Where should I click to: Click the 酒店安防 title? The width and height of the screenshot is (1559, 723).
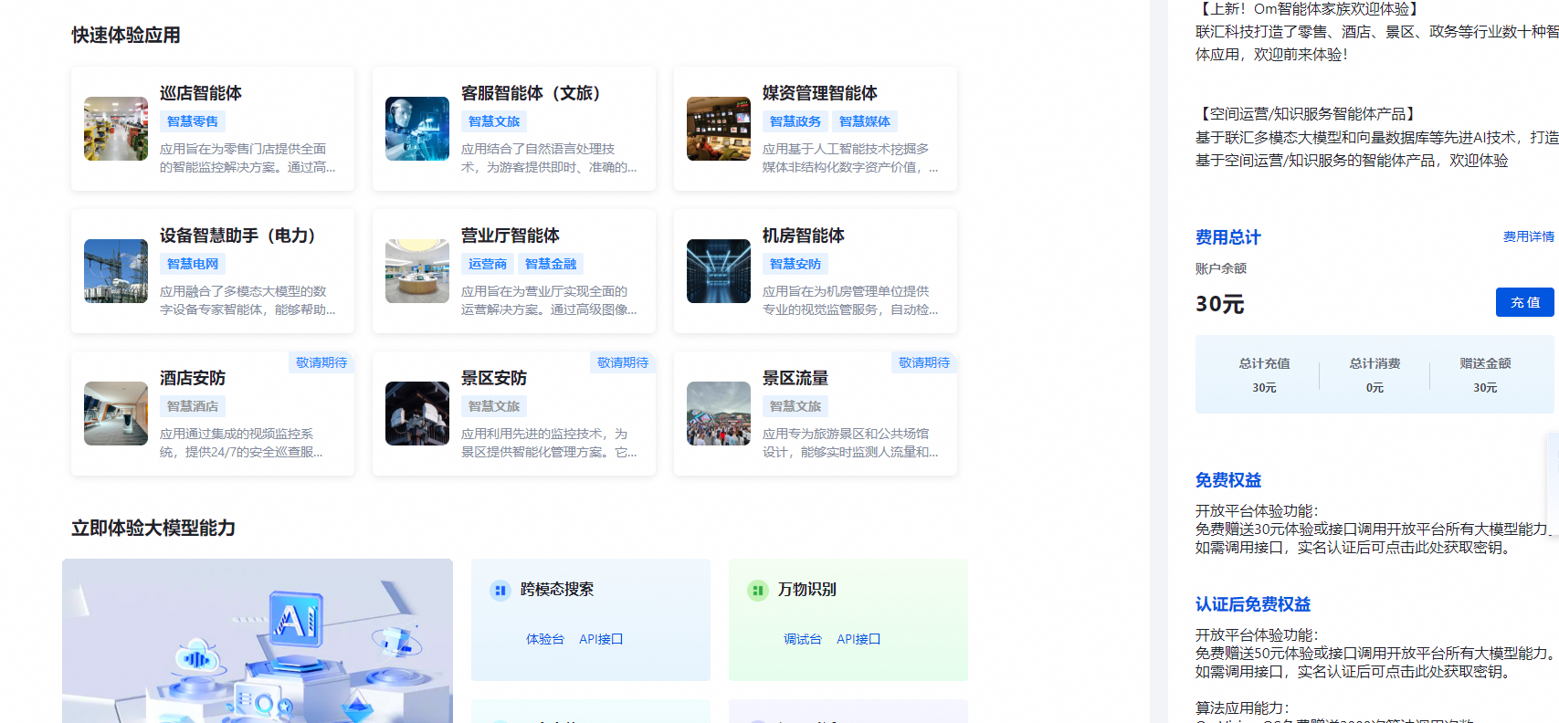193,378
